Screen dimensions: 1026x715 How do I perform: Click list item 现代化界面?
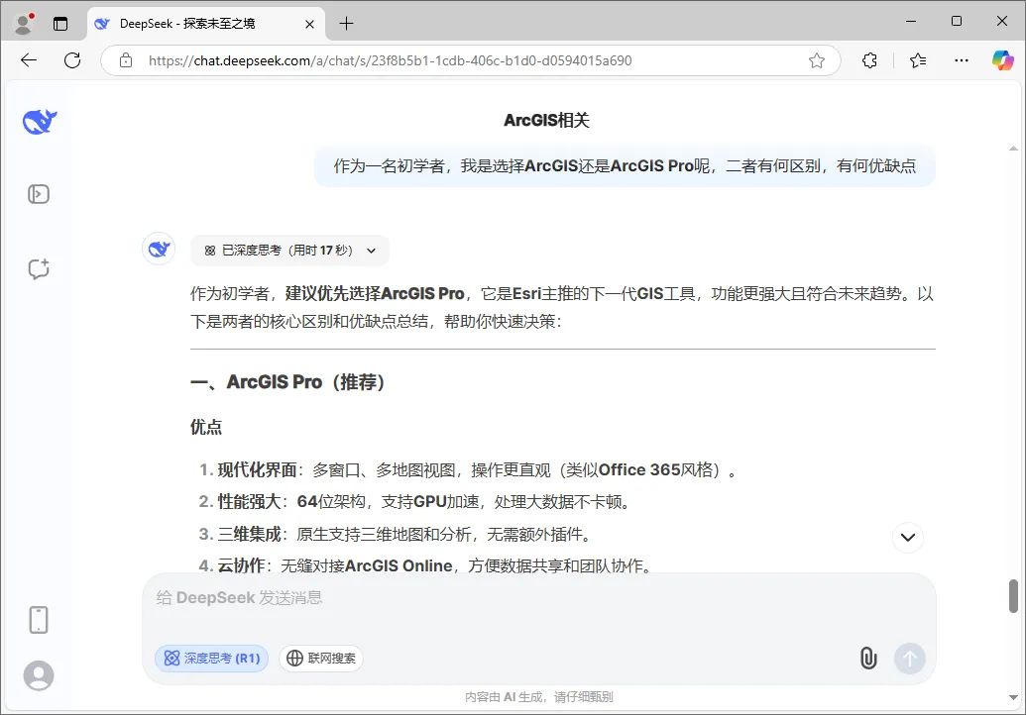(468, 470)
